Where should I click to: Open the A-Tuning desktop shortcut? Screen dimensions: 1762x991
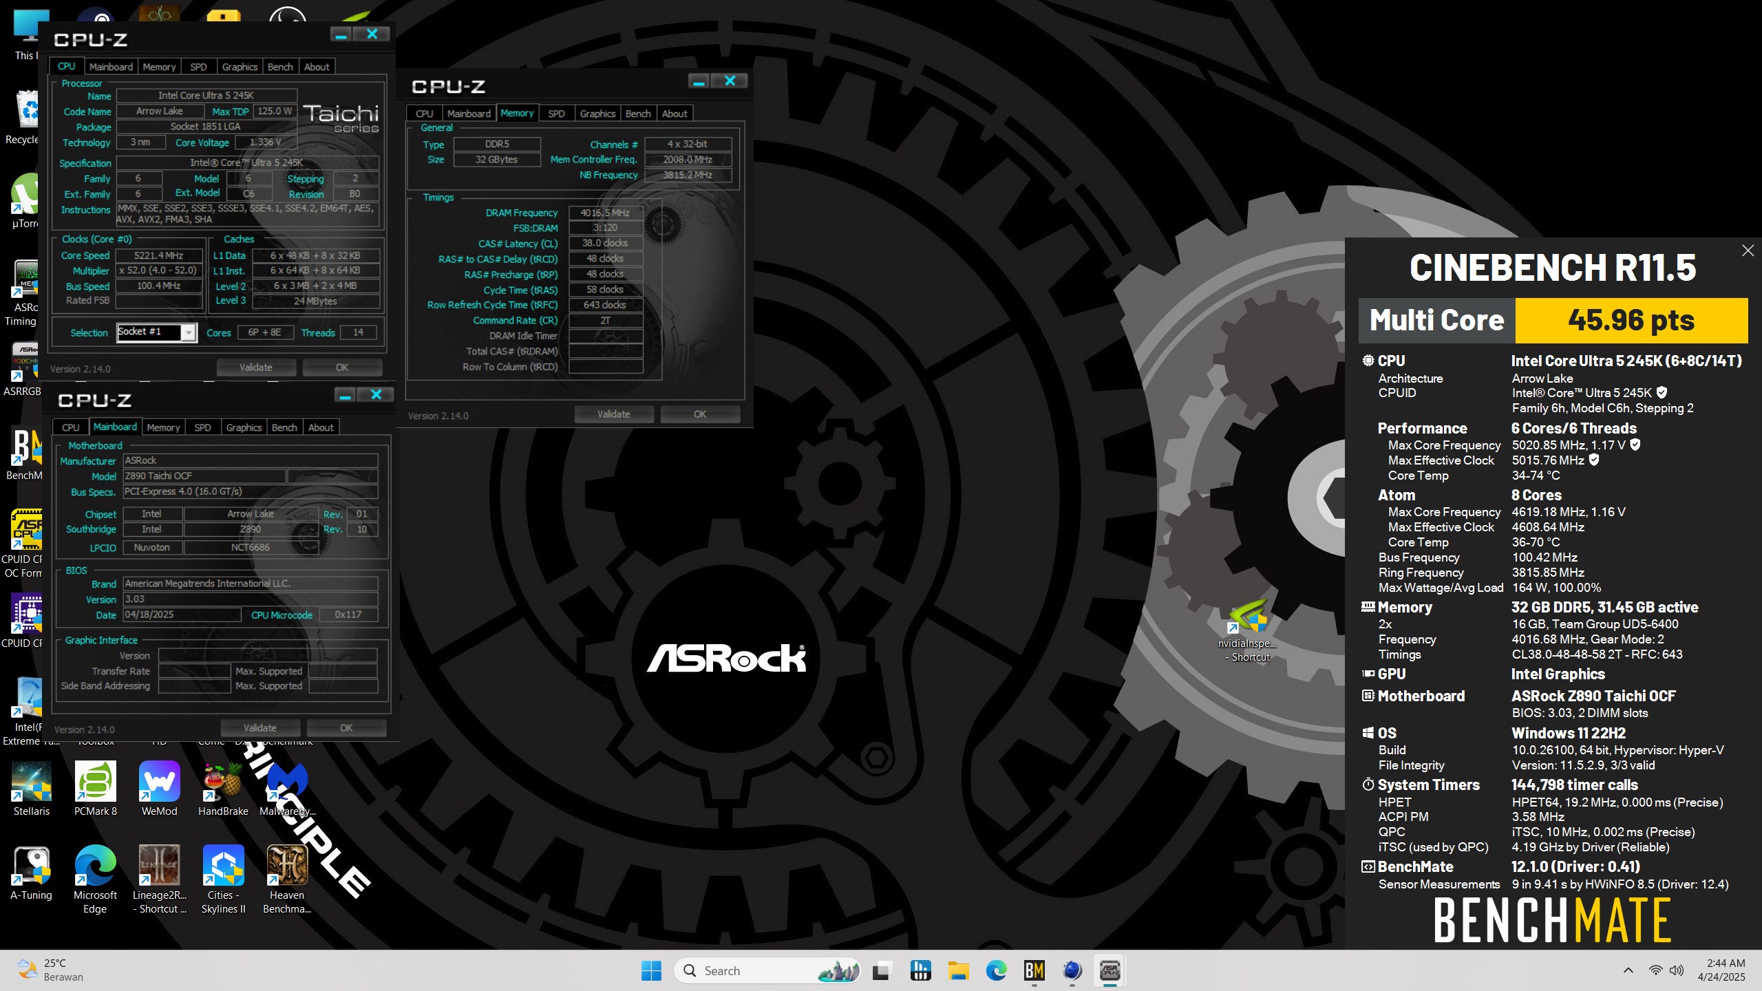pos(32,873)
